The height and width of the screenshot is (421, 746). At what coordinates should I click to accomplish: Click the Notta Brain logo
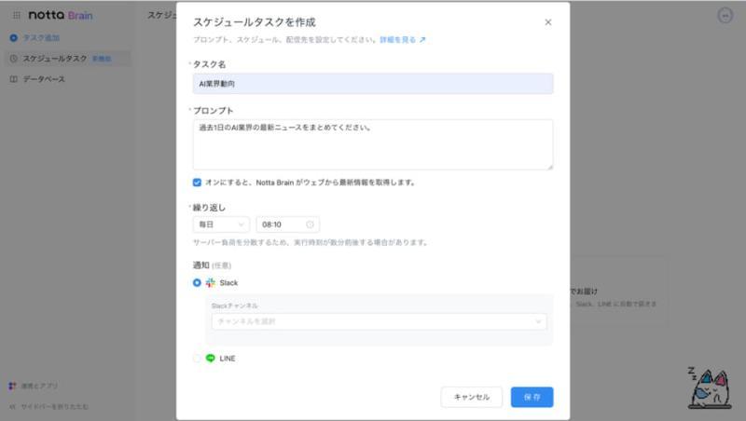tap(61, 15)
